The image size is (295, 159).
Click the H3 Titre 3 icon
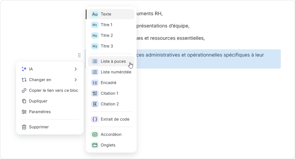pos(95,46)
